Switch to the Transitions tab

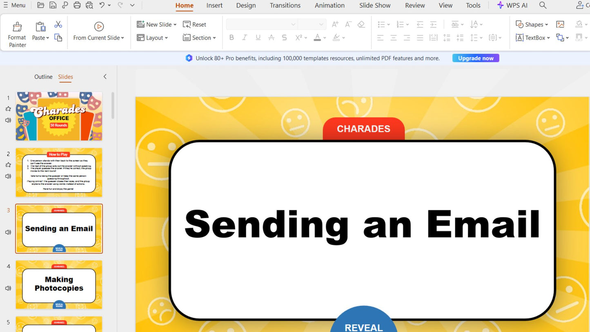pyautogui.click(x=285, y=5)
